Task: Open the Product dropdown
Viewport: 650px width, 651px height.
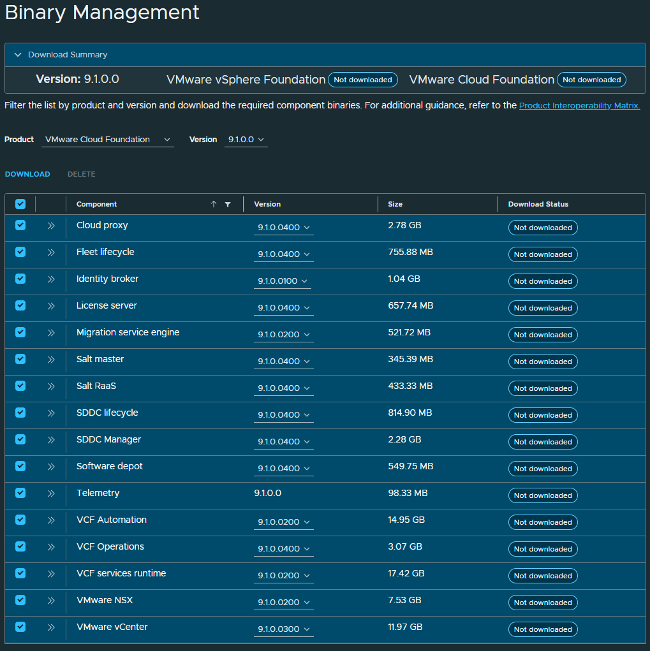Action: click(x=108, y=140)
